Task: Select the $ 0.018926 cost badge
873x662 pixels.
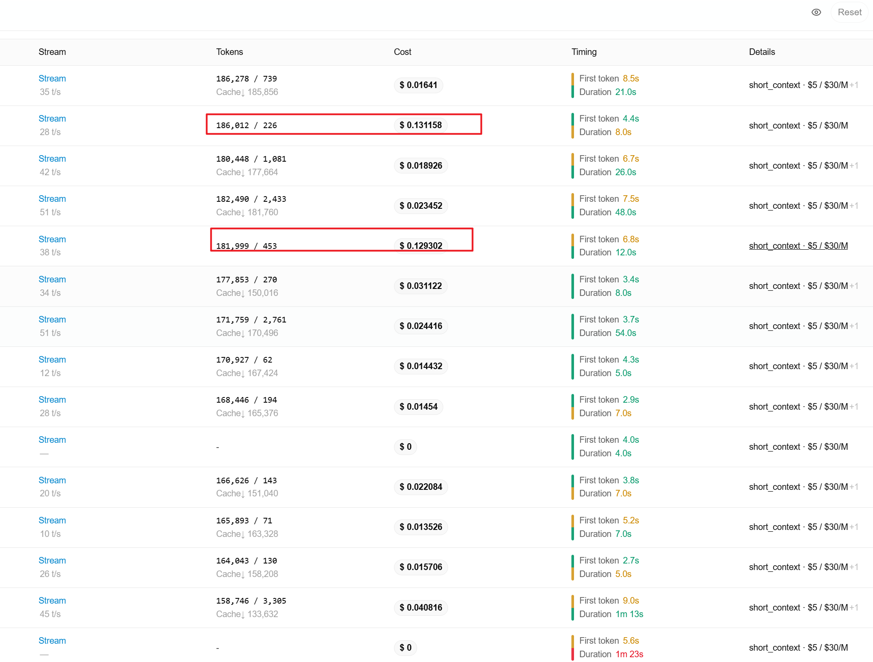Action: [x=421, y=166]
